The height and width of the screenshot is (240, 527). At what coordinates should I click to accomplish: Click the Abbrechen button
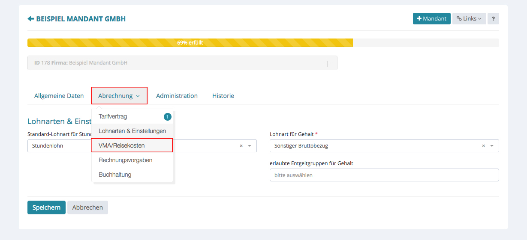(x=87, y=207)
